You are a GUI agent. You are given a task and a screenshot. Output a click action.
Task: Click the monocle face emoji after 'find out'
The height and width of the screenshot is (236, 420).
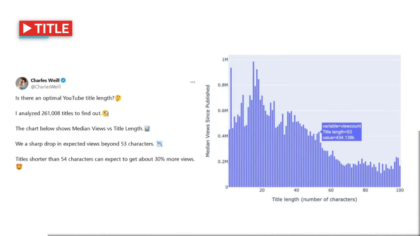[105, 113]
